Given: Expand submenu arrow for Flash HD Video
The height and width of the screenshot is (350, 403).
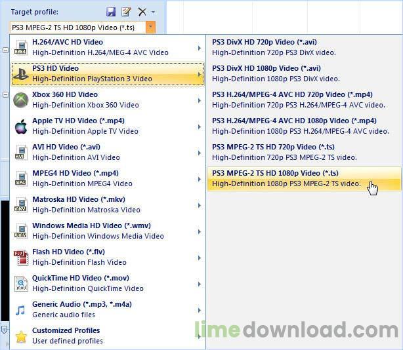Looking at the screenshot, I should 199,258.
